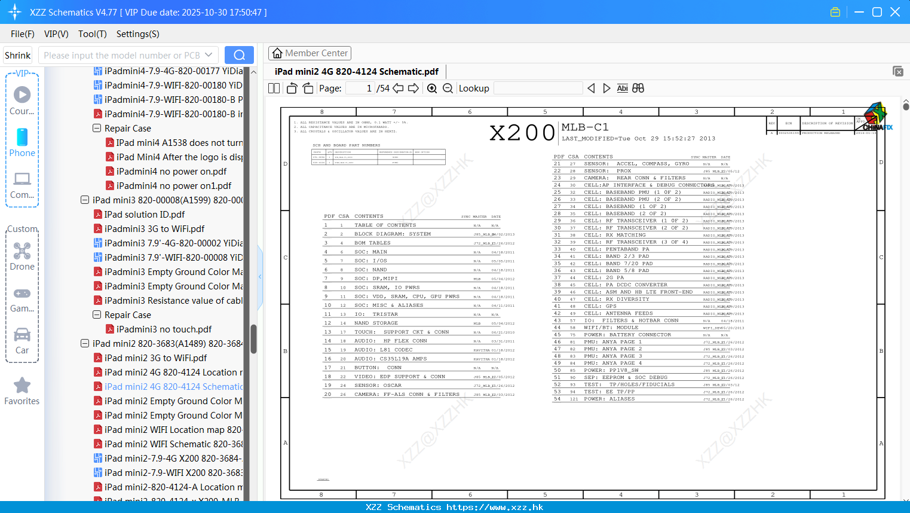Open iPad Mini4 After the logo file
The width and height of the screenshot is (910, 513).
tap(174, 157)
